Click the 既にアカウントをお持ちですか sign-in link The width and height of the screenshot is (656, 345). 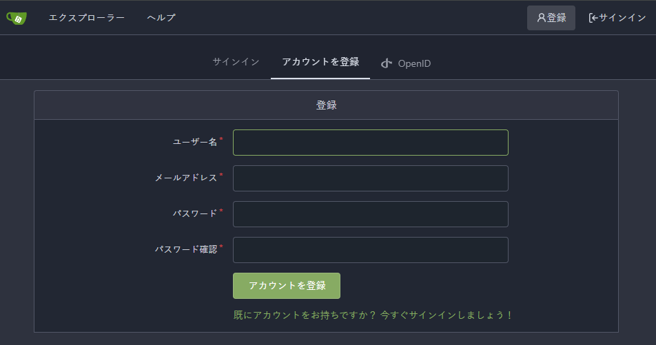(373, 315)
